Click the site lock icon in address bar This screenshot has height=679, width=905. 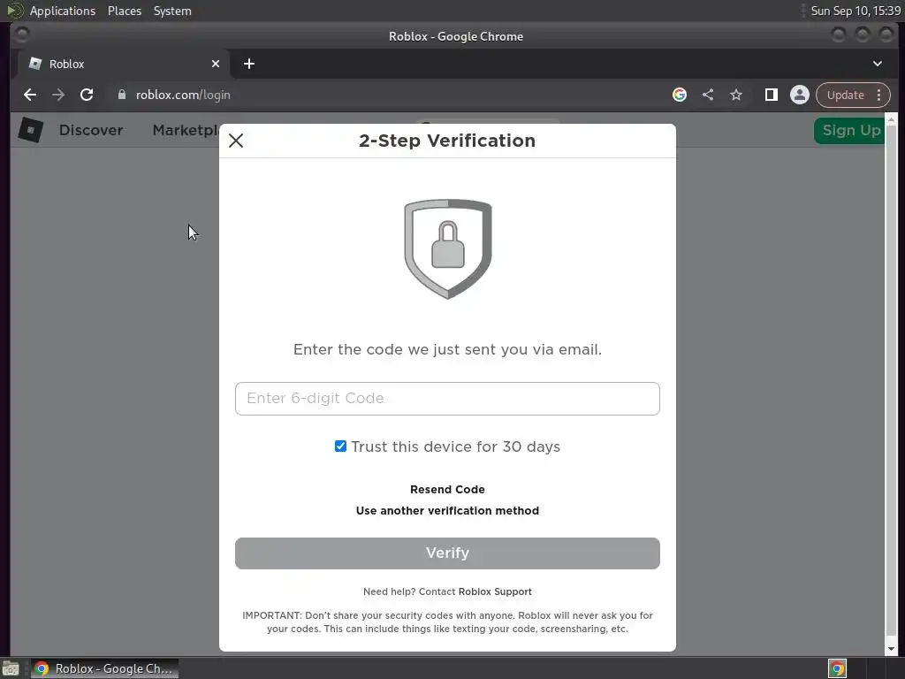tap(121, 95)
